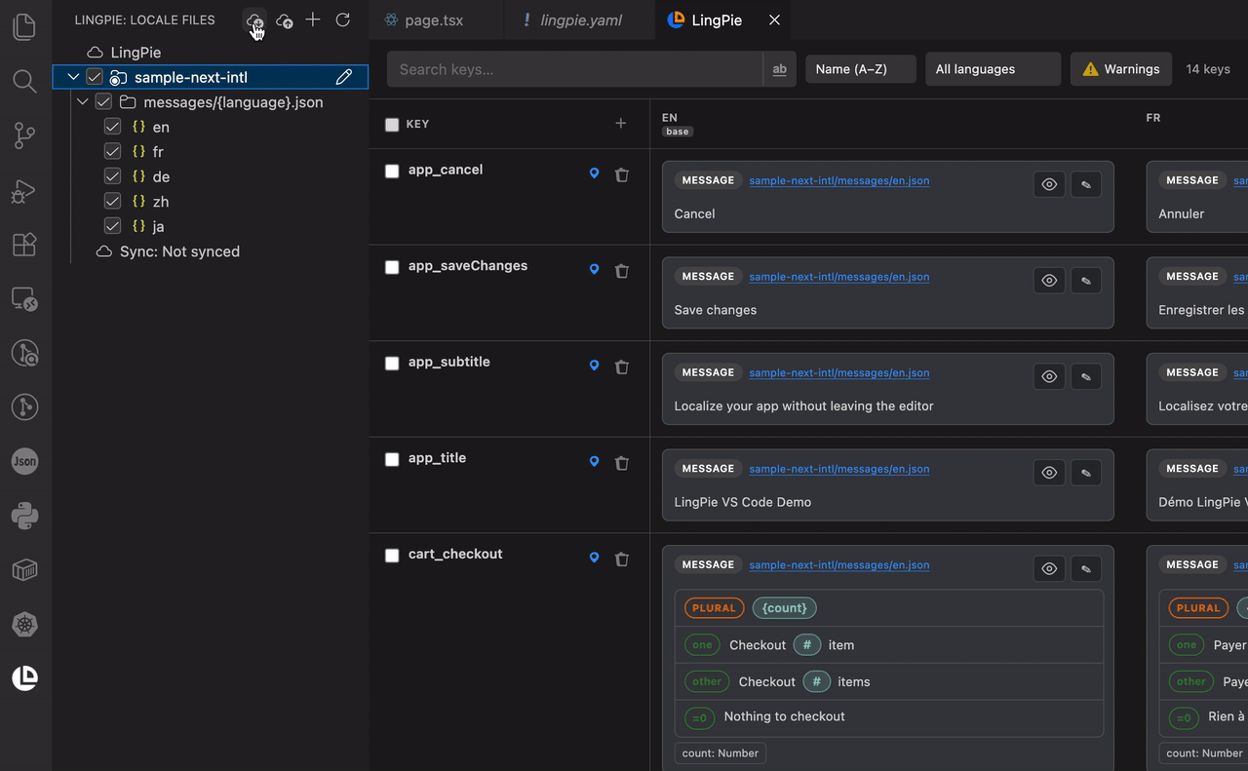Add a new key with plus icon
Image resolution: width=1248 pixels, height=771 pixels.
620,124
